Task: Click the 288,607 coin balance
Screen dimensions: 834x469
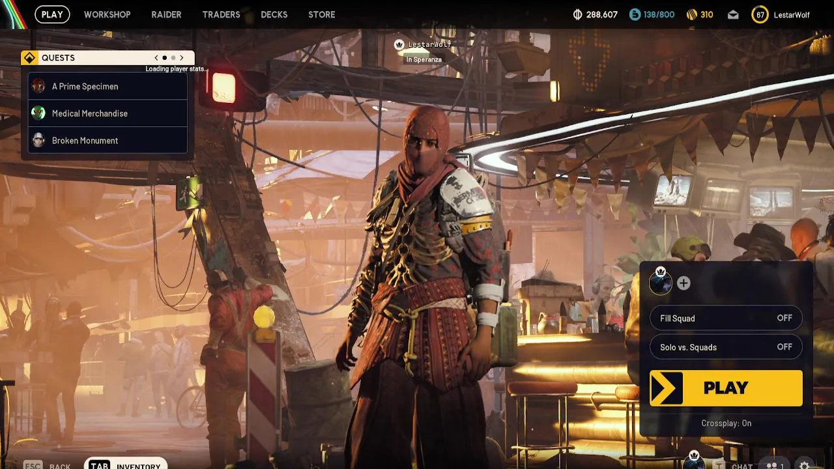Action: 602,14
